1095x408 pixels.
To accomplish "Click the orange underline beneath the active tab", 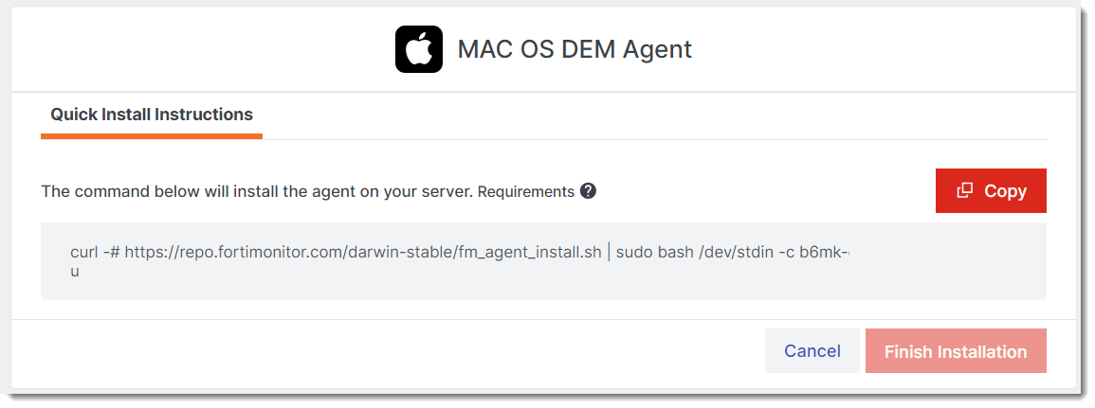I will tap(152, 136).
